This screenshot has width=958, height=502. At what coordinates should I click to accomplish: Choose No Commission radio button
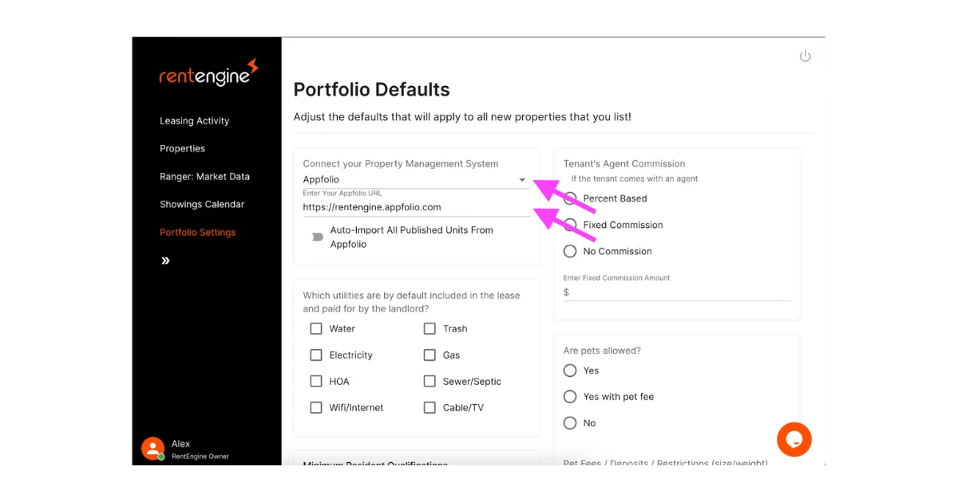click(x=570, y=251)
